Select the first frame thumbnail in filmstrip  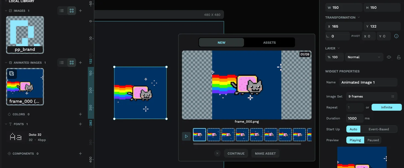(x=200, y=135)
